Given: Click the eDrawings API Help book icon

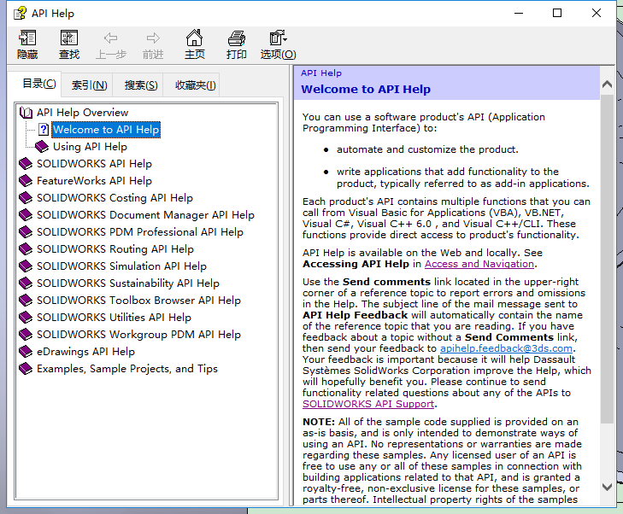Looking at the screenshot, I should coord(26,352).
